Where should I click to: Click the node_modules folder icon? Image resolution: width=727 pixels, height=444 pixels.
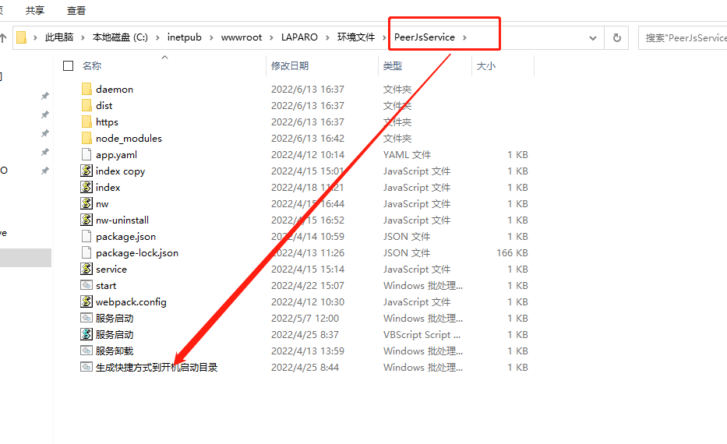86,138
